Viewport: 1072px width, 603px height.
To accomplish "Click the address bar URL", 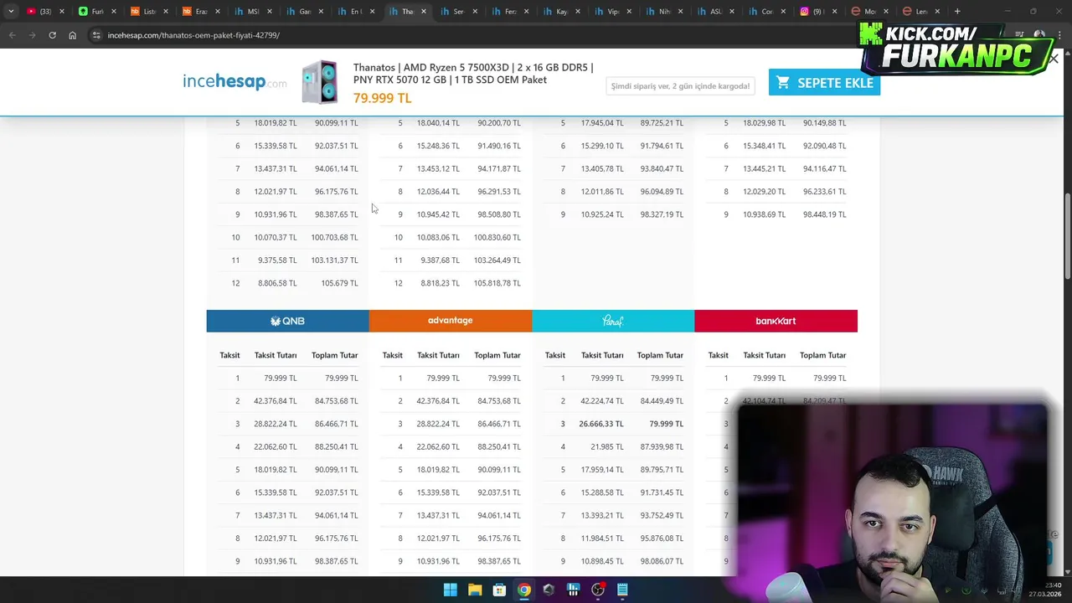I will [193, 35].
